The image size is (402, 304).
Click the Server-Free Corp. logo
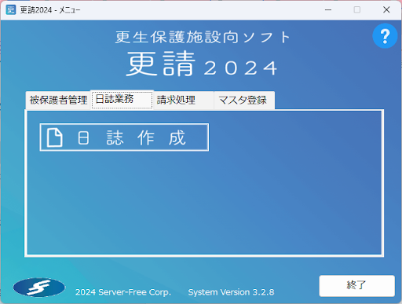click(x=39, y=288)
